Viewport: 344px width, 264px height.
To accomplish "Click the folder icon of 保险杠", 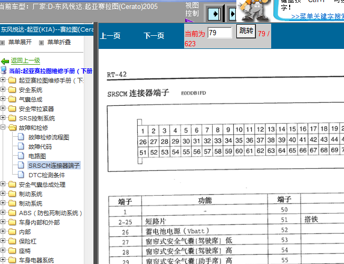I will tap(12, 241).
